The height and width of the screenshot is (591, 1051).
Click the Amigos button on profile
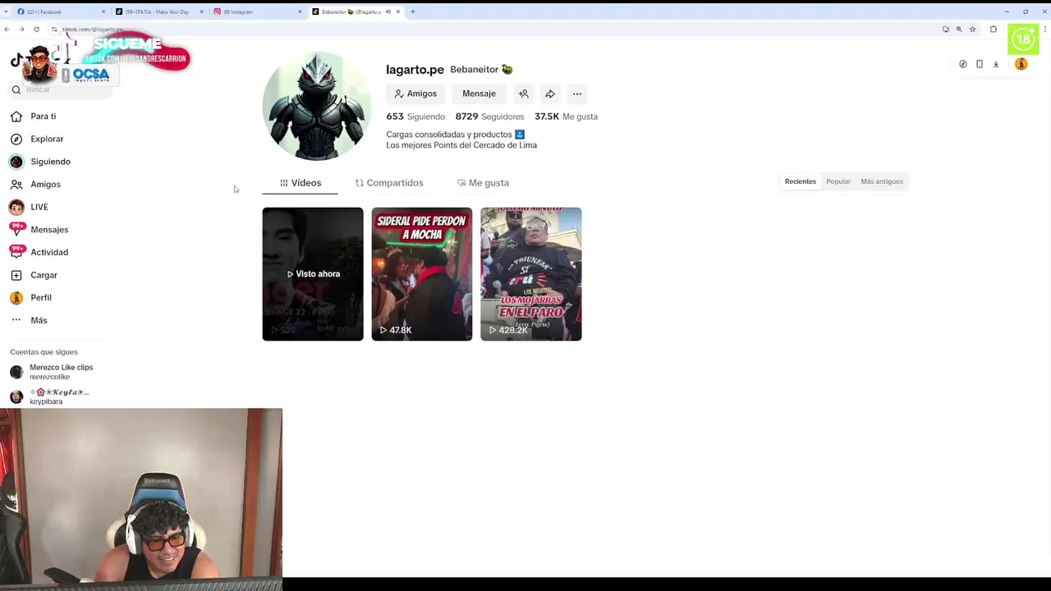(415, 94)
